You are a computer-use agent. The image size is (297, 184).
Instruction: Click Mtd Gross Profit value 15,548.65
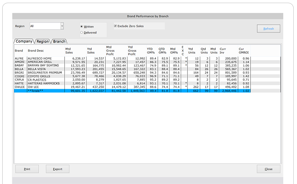[x=118, y=69]
